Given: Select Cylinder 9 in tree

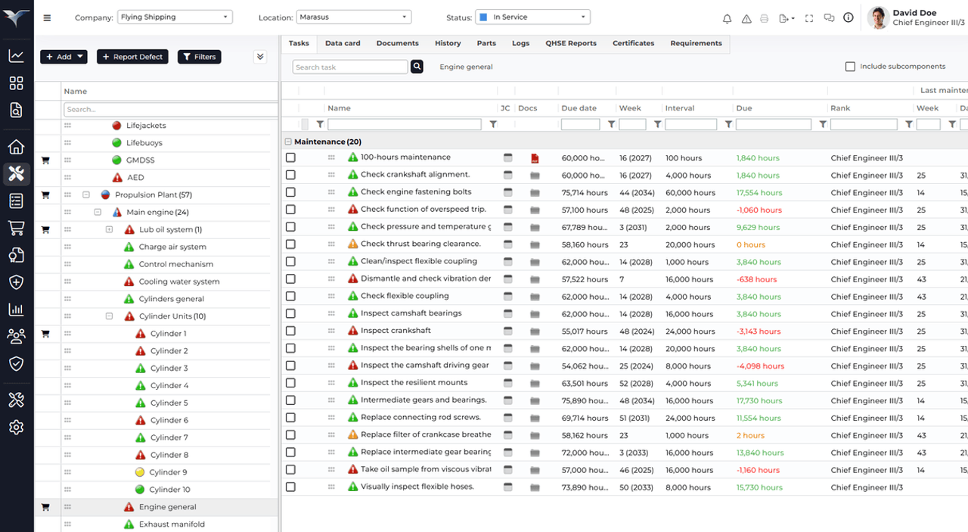Looking at the screenshot, I should (x=169, y=472).
